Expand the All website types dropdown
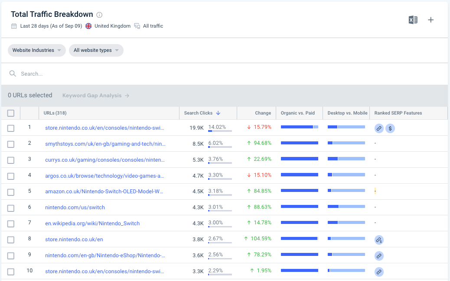 [96, 50]
